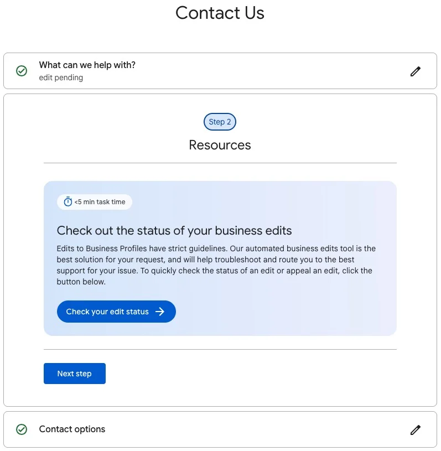Click the pencil icon for Contact options

pos(416,429)
